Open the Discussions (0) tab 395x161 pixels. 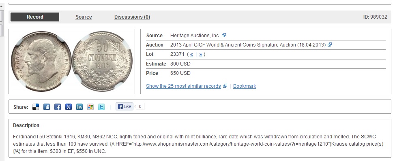[132, 17]
